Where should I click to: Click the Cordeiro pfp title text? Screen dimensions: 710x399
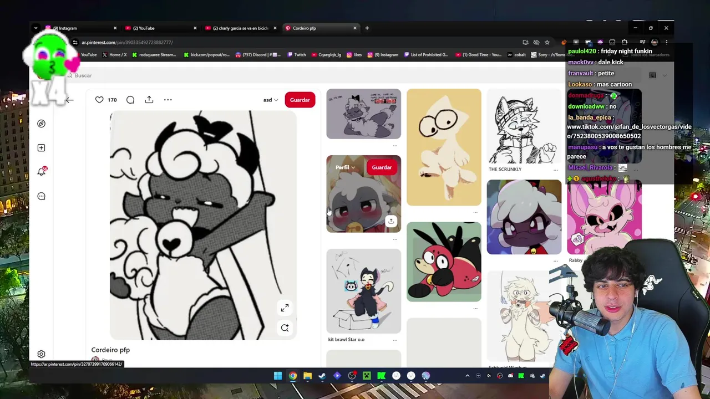(110, 350)
